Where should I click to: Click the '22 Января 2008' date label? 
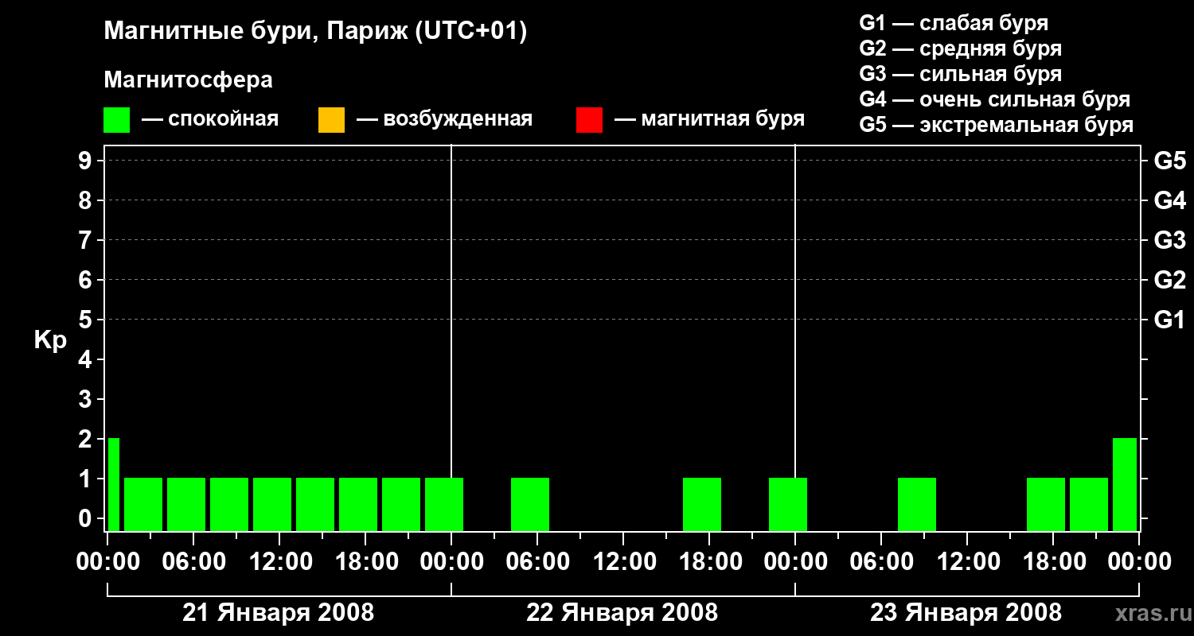pyautogui.click(x=622, y=613)
